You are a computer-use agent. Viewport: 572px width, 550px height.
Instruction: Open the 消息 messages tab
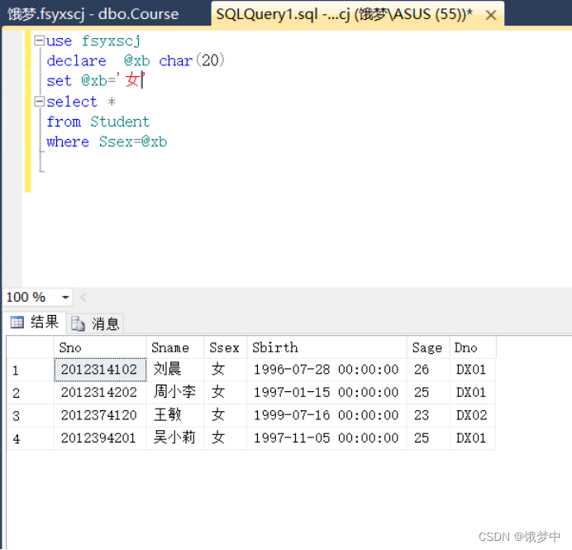95,323
